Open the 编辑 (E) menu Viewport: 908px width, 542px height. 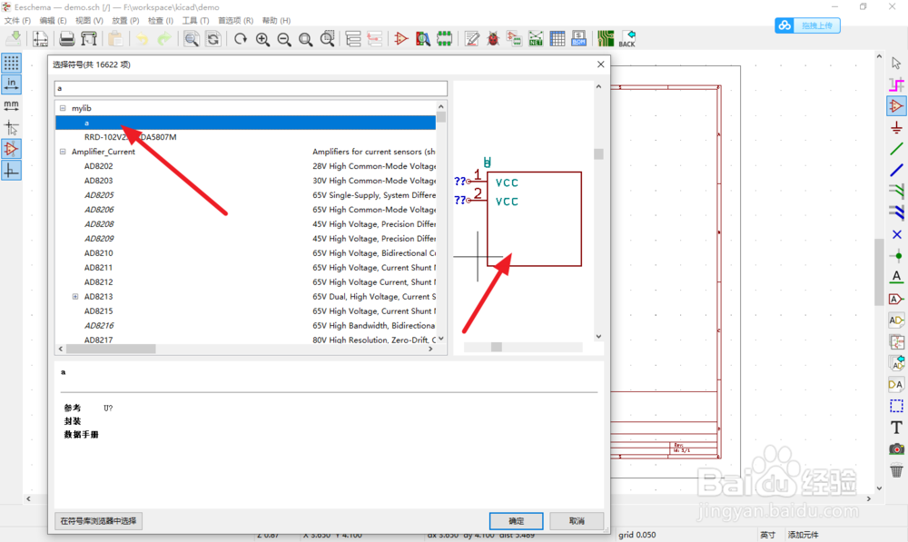(x=54, y=20)
